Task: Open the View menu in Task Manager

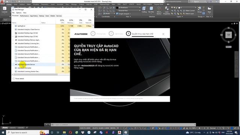Action: 24,13
